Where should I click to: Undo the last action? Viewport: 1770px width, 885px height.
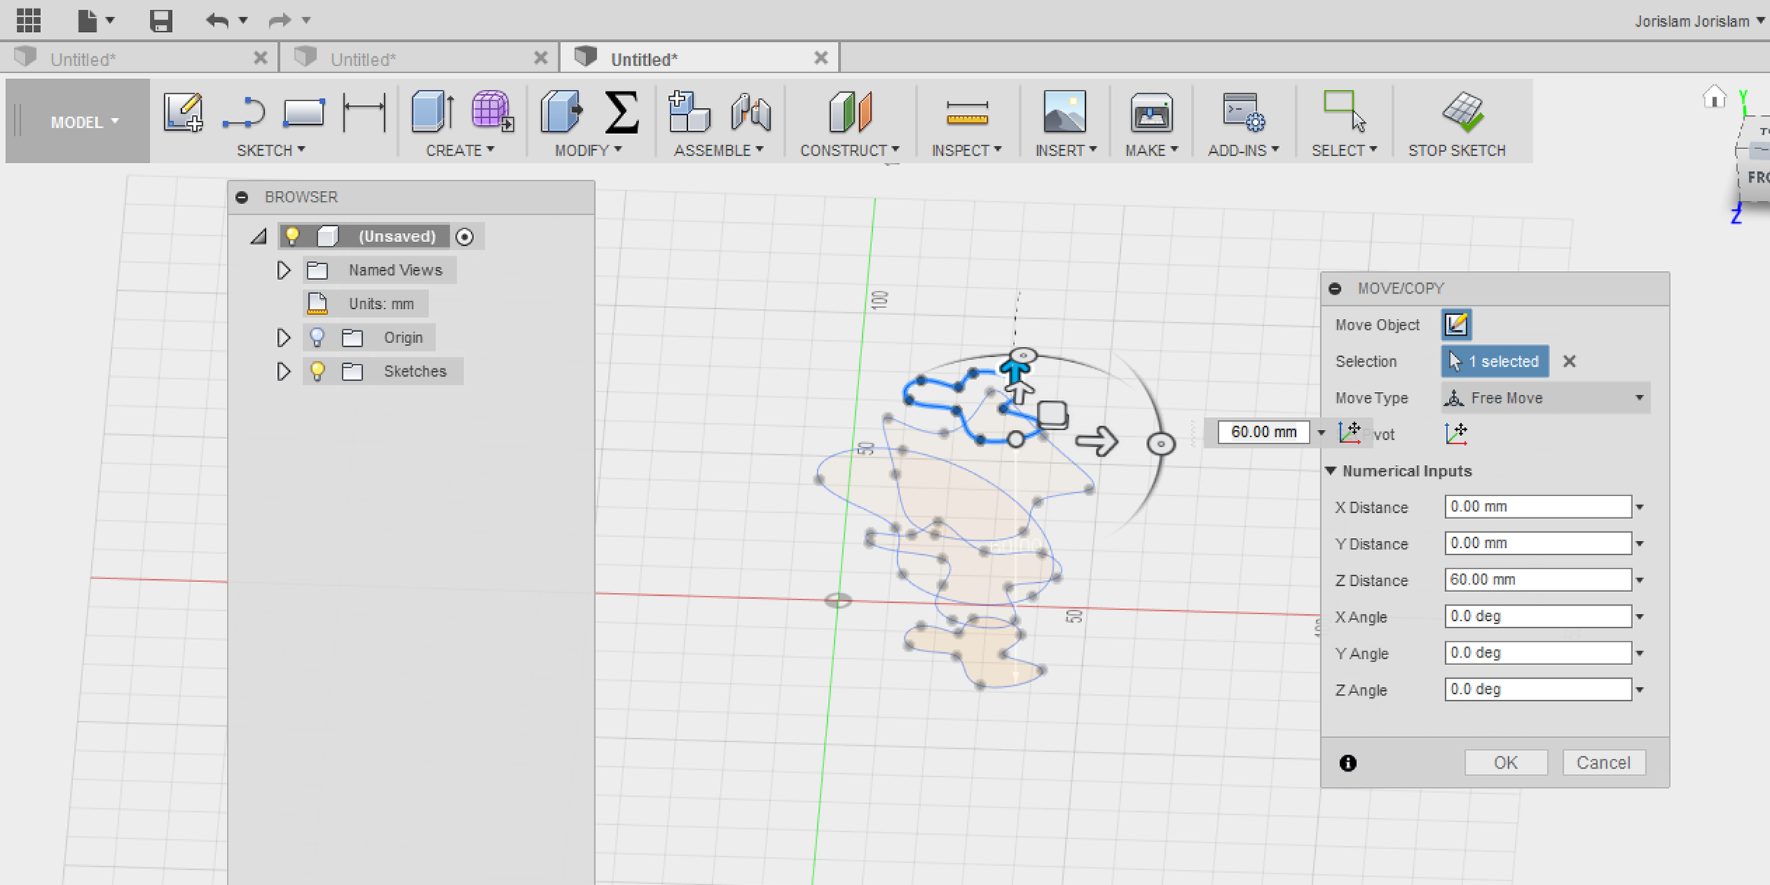pos(217,20)
